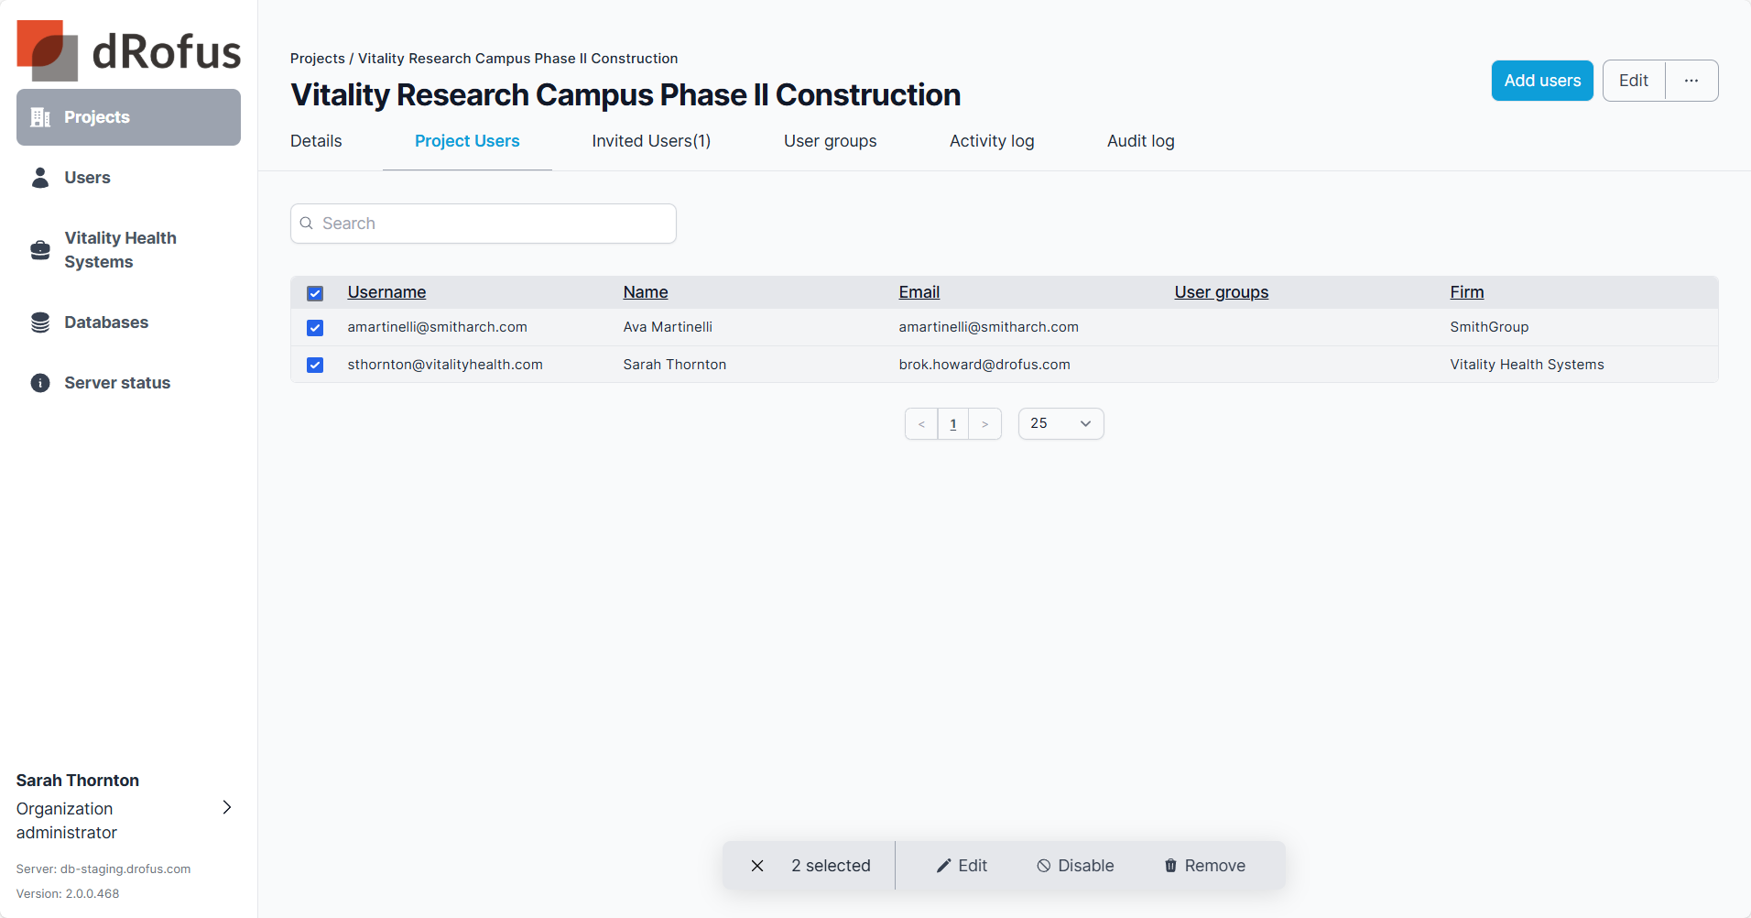
Task: Open the three-dots more options menu
Action: tap(1691, 81)
